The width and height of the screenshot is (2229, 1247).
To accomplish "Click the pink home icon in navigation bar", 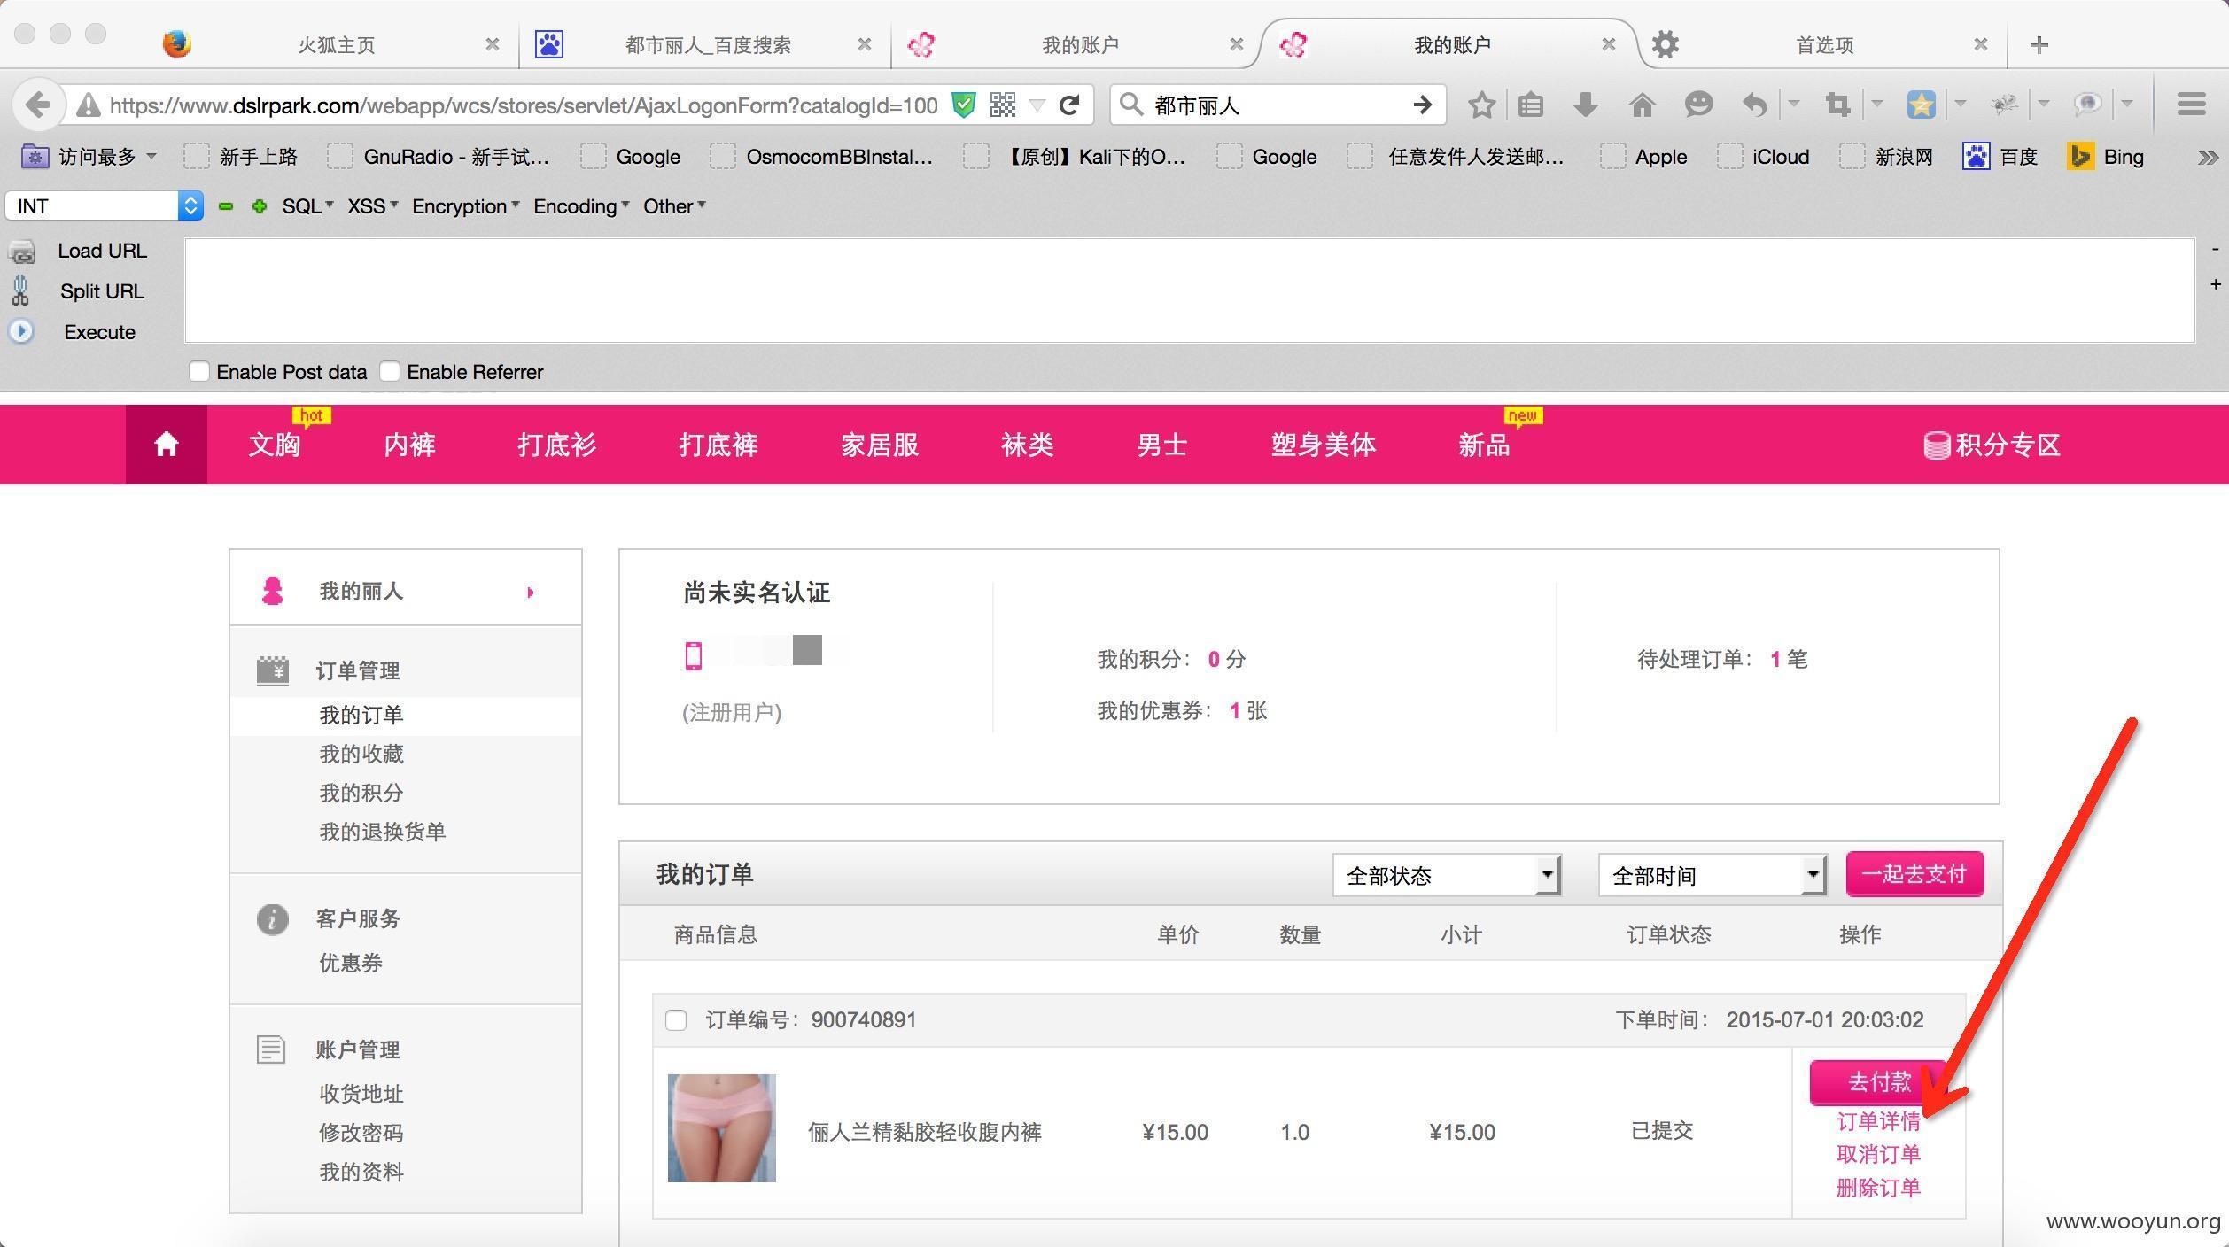I will click(x=166, y=445).
